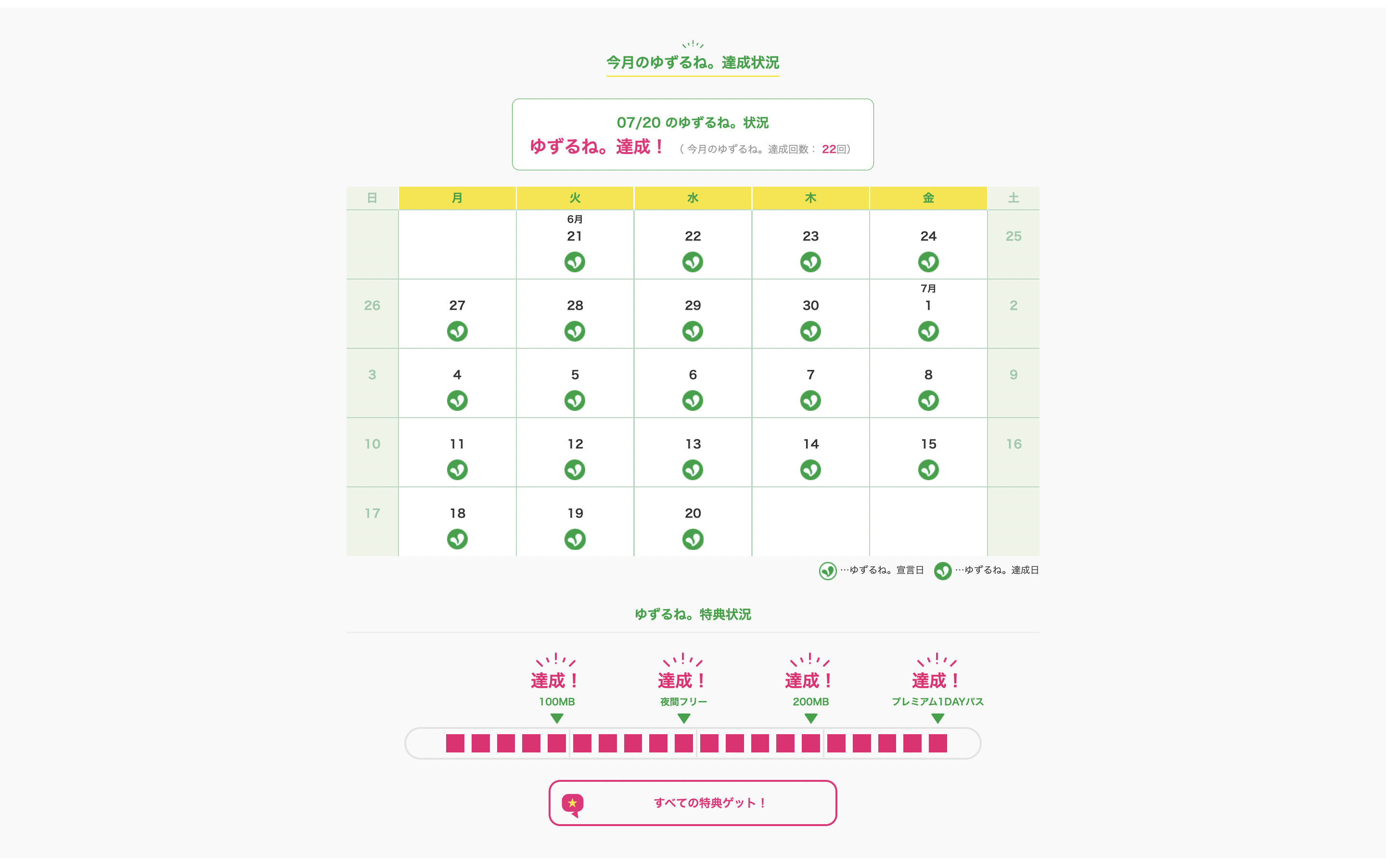Click the green marker under 100MB
Viewport: 1386px width, 866px height.
pos(557,718)
